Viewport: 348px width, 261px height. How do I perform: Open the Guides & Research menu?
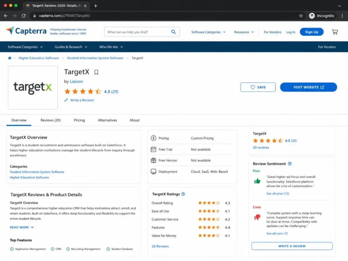point(71,47)
